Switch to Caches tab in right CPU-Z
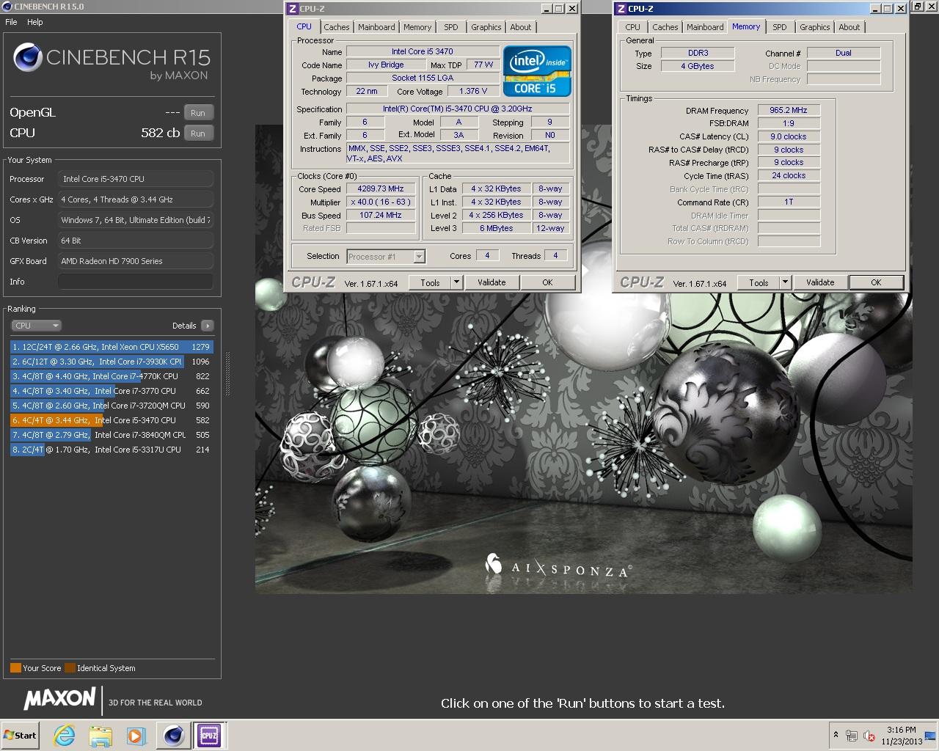Screen dimensions: 939x751 point(665,27)
